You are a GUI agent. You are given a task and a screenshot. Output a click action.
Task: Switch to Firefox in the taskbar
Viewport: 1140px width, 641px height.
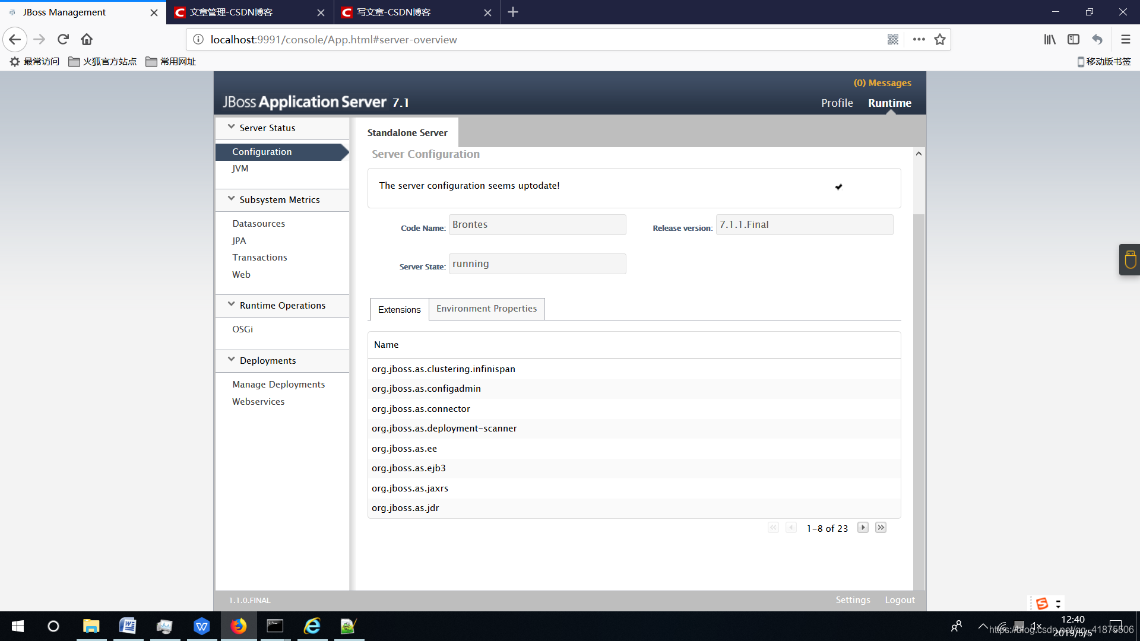239,626
